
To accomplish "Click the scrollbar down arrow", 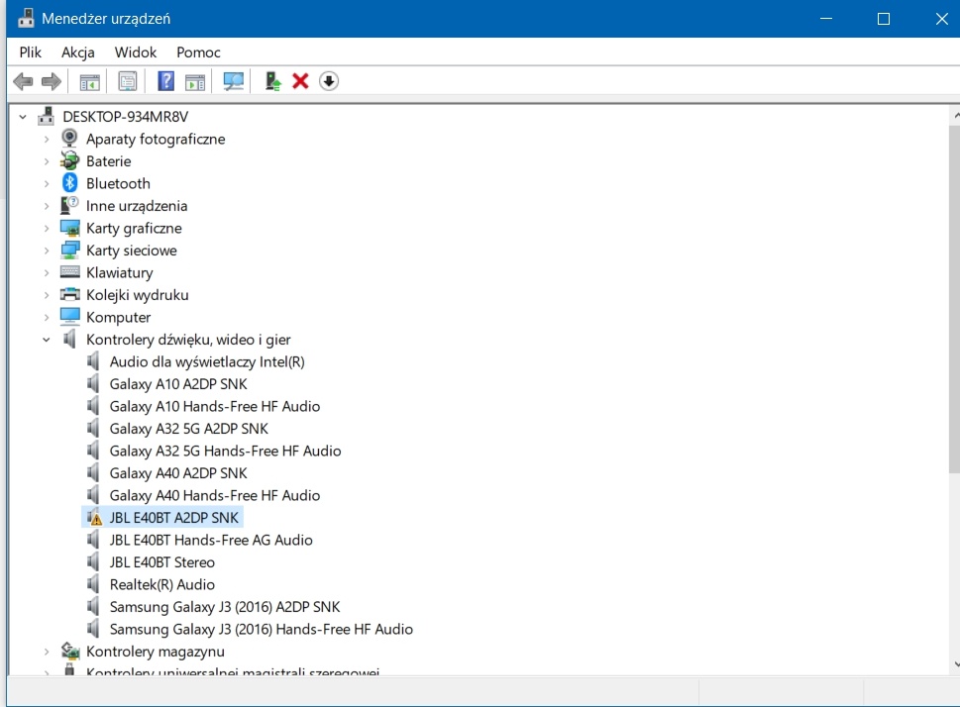I will tap(956, 664).
